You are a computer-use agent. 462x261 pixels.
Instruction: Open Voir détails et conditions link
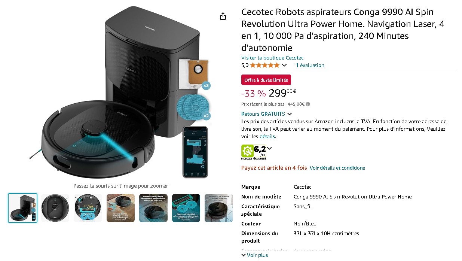click(x=337, y=168)
